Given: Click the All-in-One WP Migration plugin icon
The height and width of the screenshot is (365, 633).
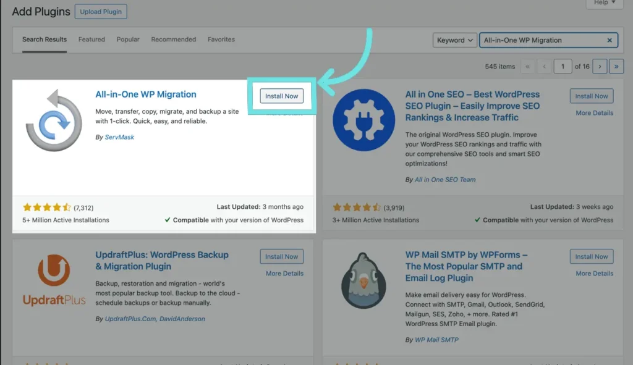Looking at the screenshot, I should [54, 120].
